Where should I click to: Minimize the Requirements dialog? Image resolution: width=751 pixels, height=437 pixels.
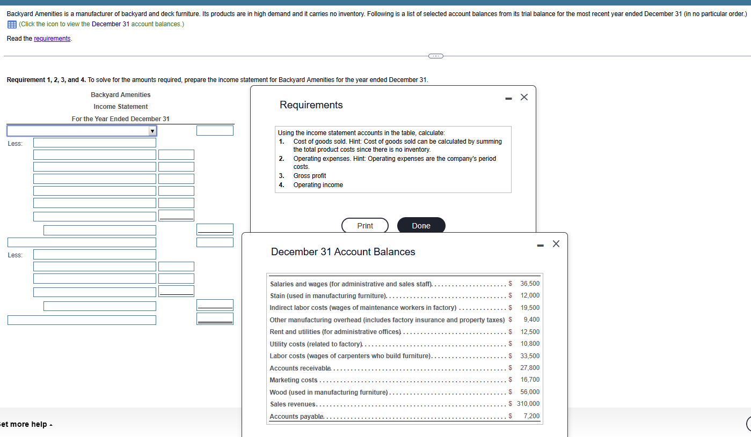507,98
